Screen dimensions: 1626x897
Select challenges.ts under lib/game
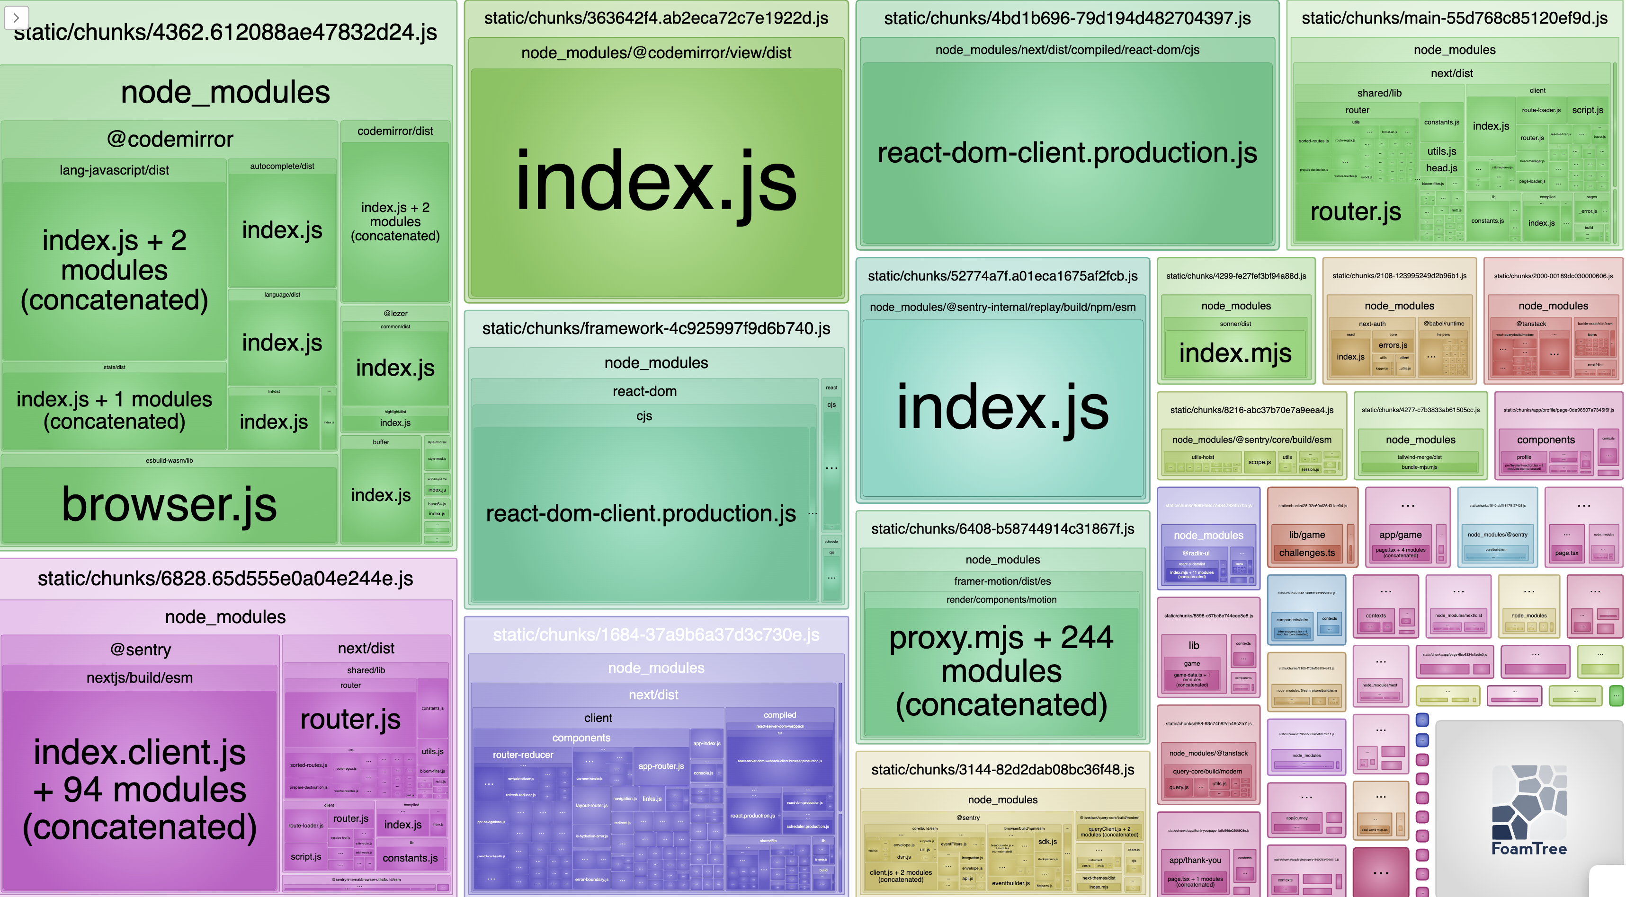tap(1306, 553)
